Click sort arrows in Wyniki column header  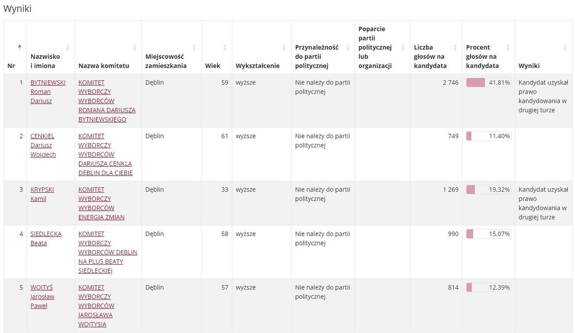(565, 47)
